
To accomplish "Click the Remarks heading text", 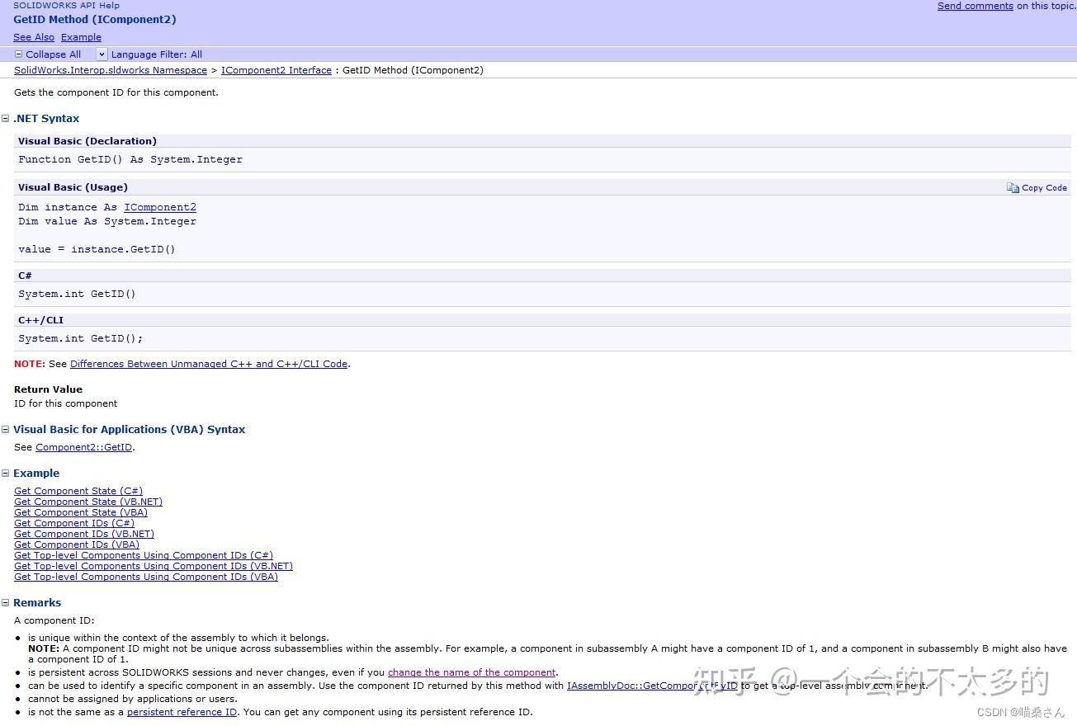I will (37, 603).
